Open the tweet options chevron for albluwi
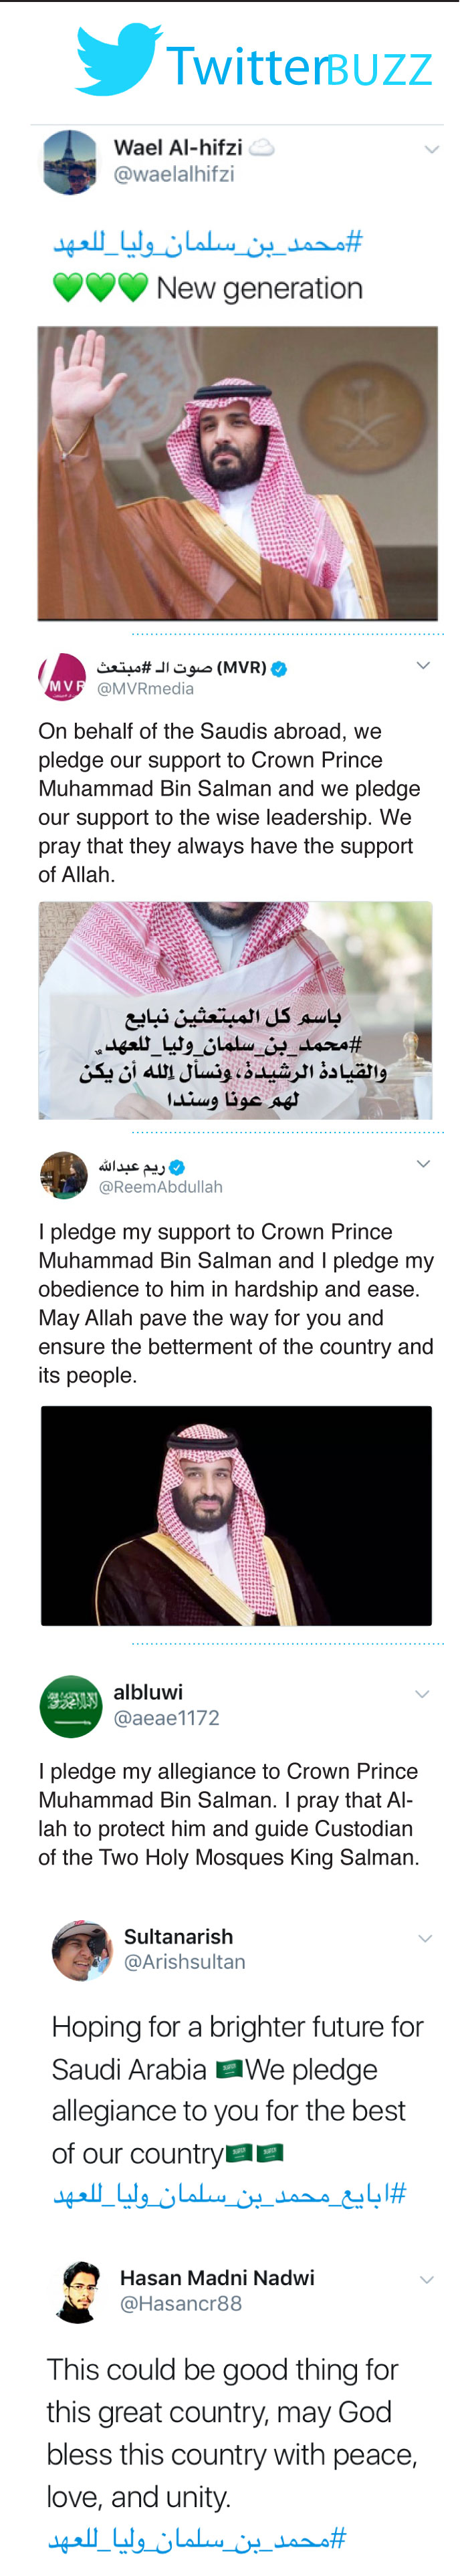 click(x=422, y=1693)
